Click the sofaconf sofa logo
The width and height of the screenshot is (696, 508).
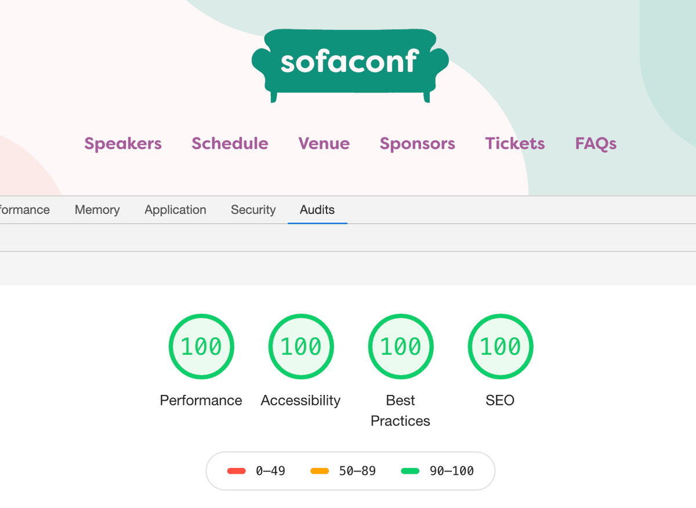tap(350, 66)
